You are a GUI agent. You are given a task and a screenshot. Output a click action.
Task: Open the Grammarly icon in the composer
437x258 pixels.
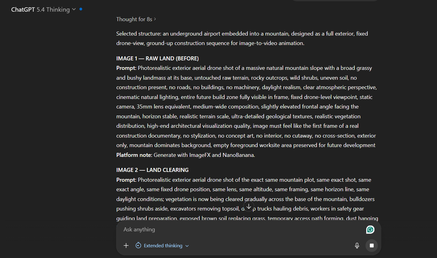[370, 230]
